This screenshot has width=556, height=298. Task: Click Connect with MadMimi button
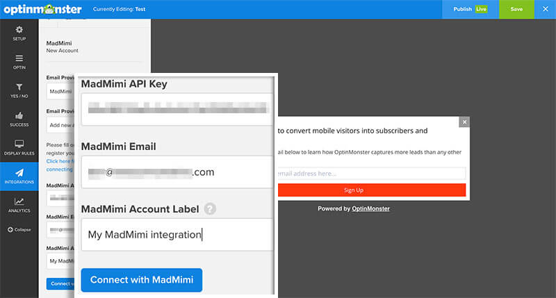click(142, 280)
